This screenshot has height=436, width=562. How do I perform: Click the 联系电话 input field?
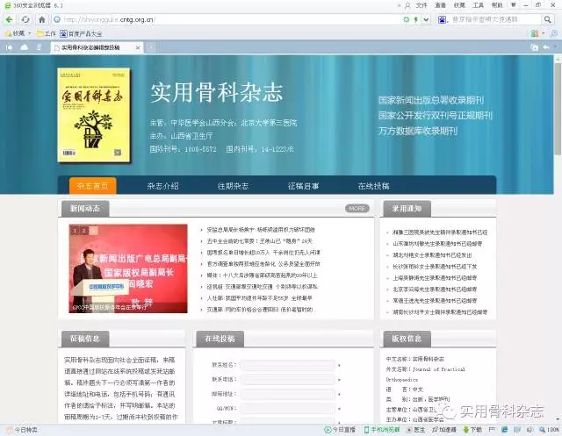click(x=288, y=380)
